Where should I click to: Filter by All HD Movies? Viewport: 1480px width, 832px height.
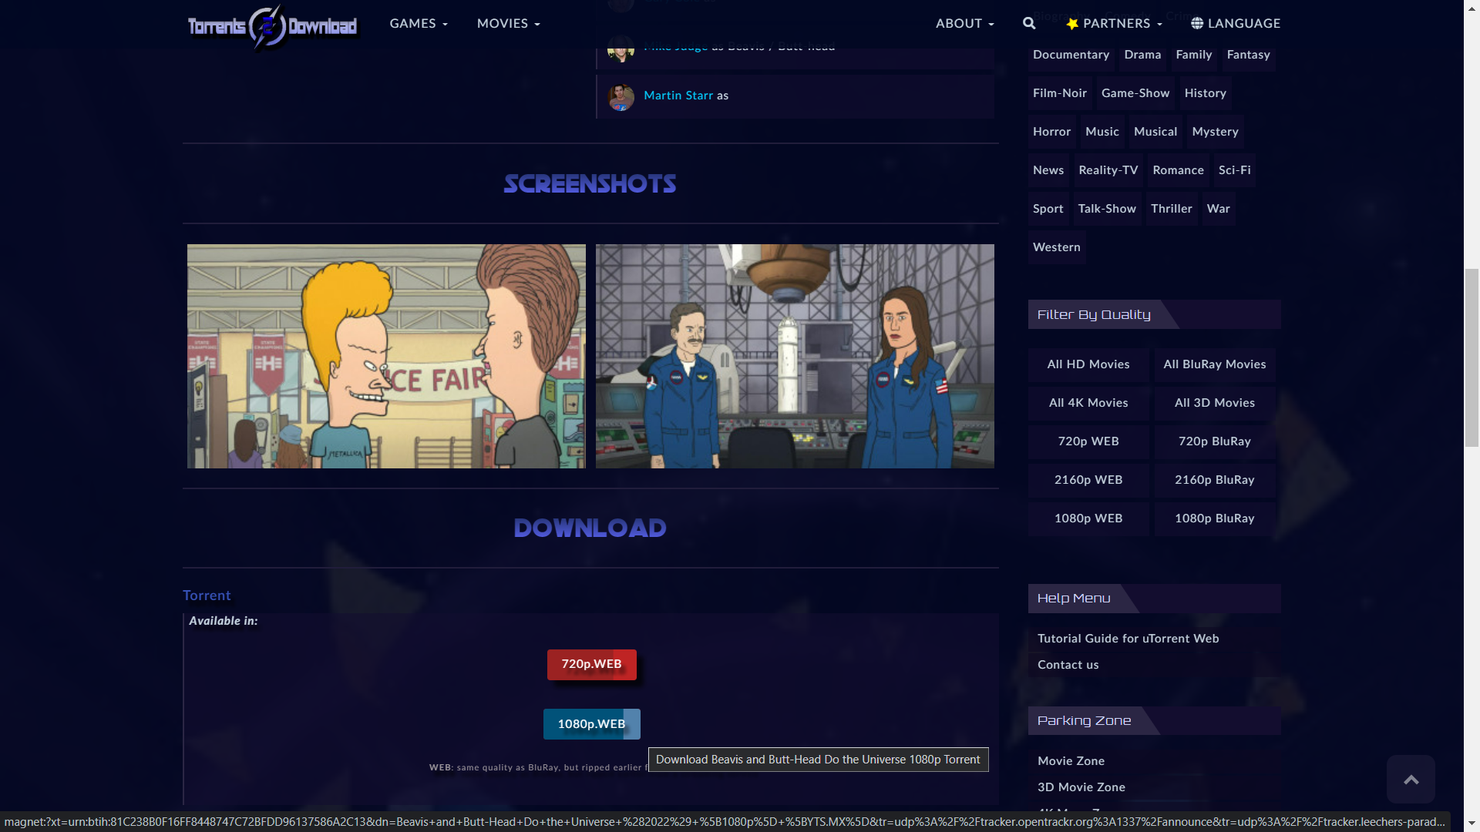pos(1088,364)
